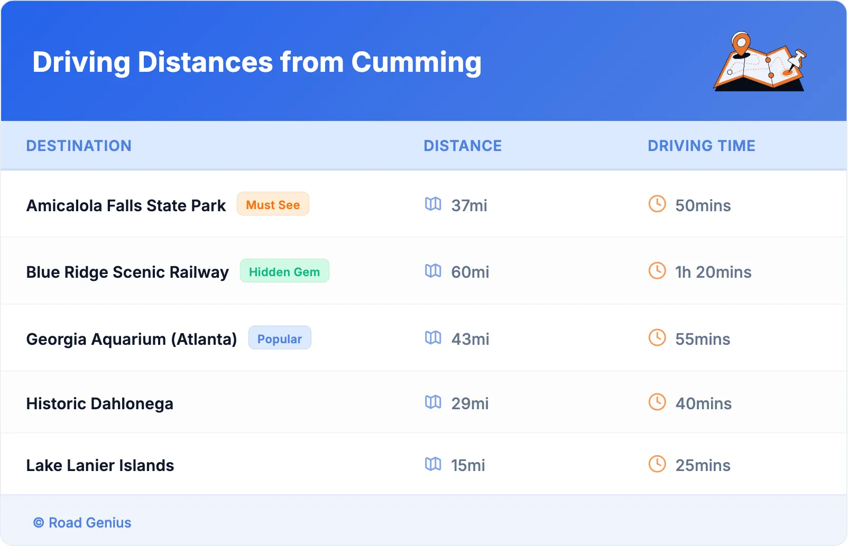Viewport: 848px width, 546px height.
Task: Click the 55mins driving time
Action: coord(703,339)
